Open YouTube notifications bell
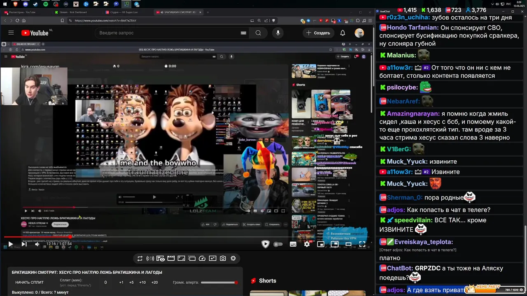The image size is (527, 296). tap(343, 33)
